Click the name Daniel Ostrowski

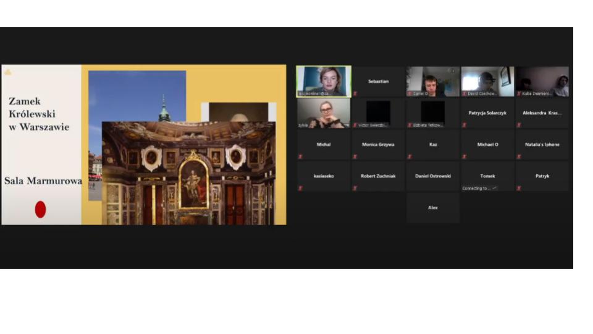point(433,176)
